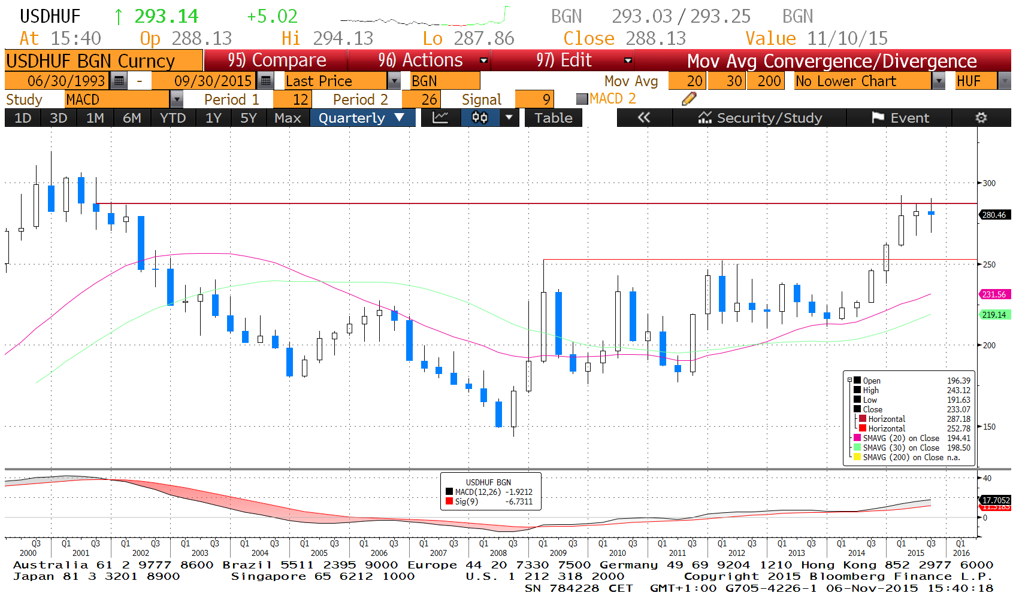The height and width of the screenshot is (599, 1016).
Task: Click the USDHUF BGN Curncy security field
Action: pos(104,60)
